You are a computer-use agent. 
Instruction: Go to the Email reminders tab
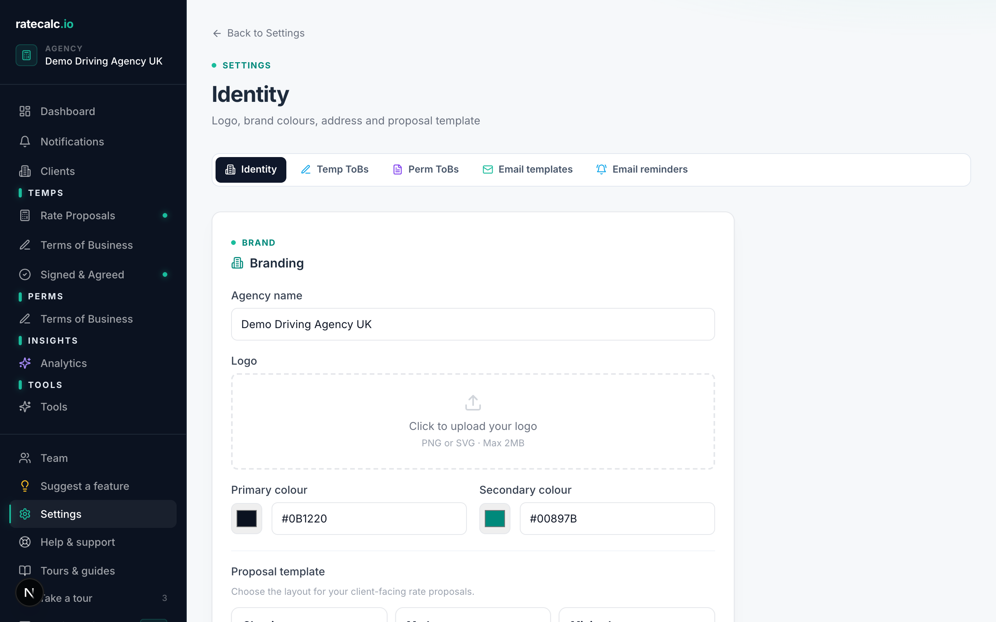pyautogui.click(x=642, y=169)
